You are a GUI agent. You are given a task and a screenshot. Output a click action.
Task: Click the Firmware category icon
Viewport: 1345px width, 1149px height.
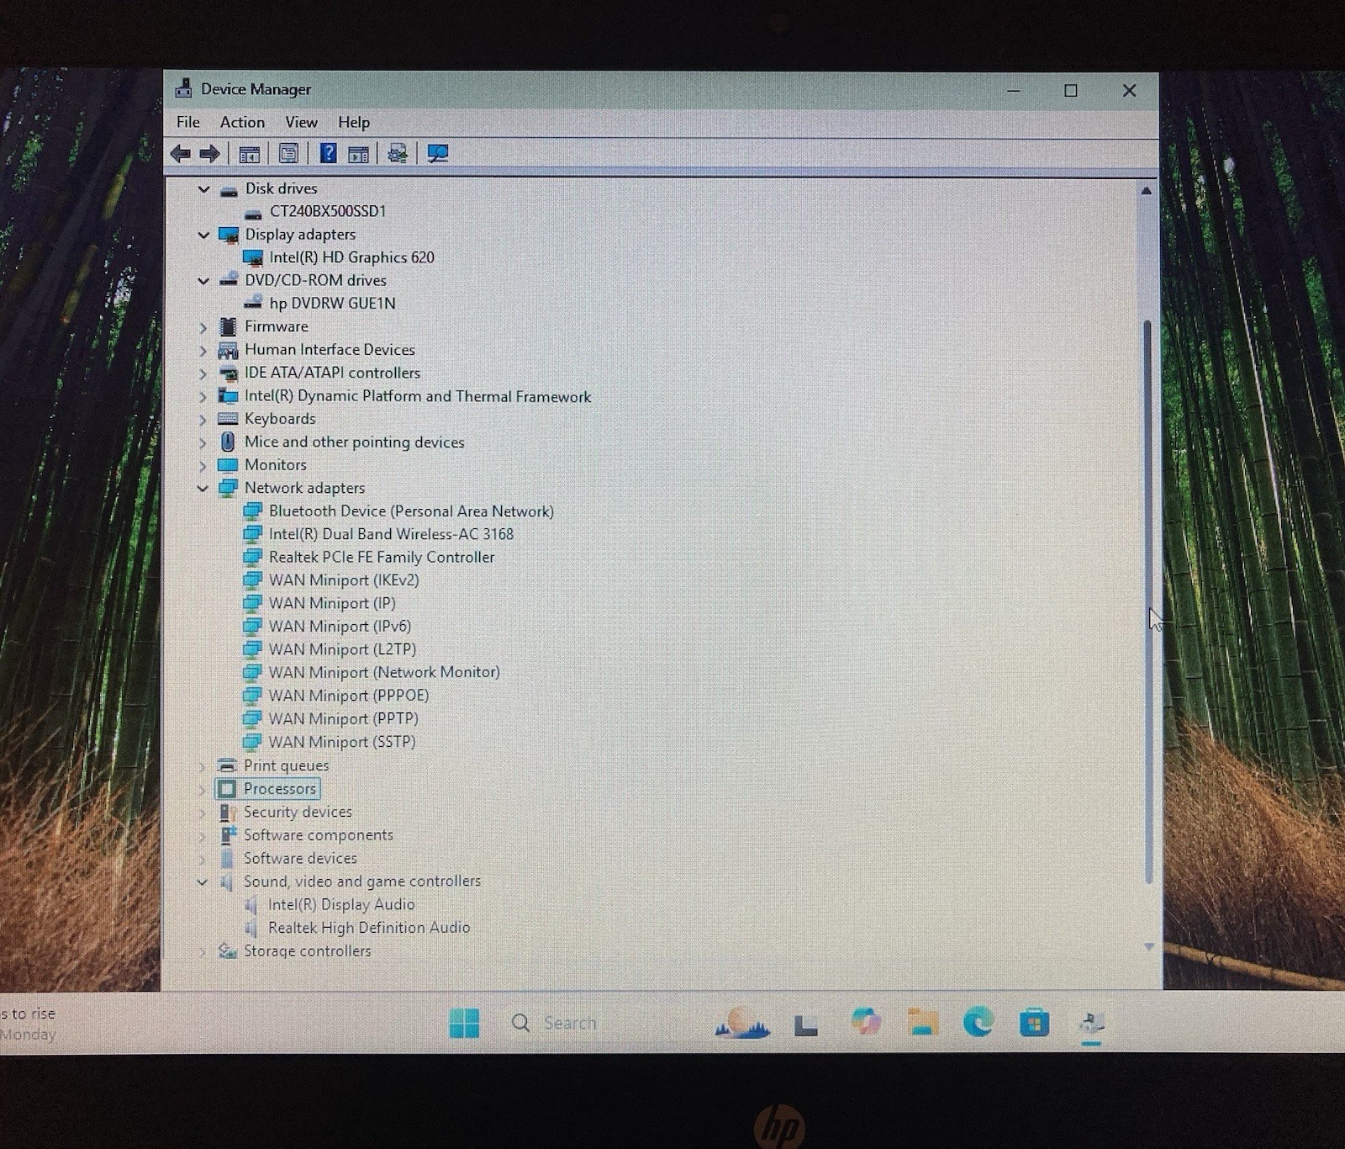click(228, 326)
